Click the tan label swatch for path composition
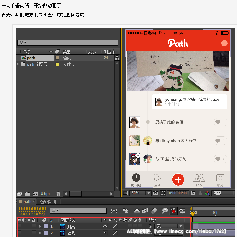 57,58
